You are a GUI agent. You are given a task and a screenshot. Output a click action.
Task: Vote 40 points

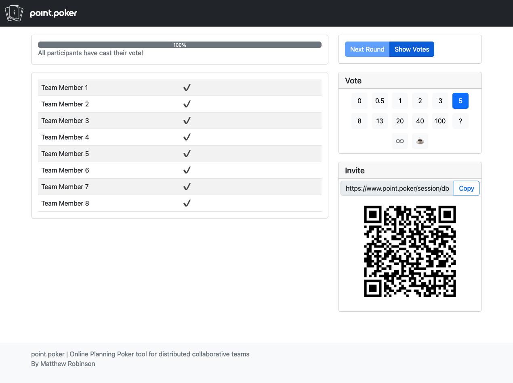point(420,121)
